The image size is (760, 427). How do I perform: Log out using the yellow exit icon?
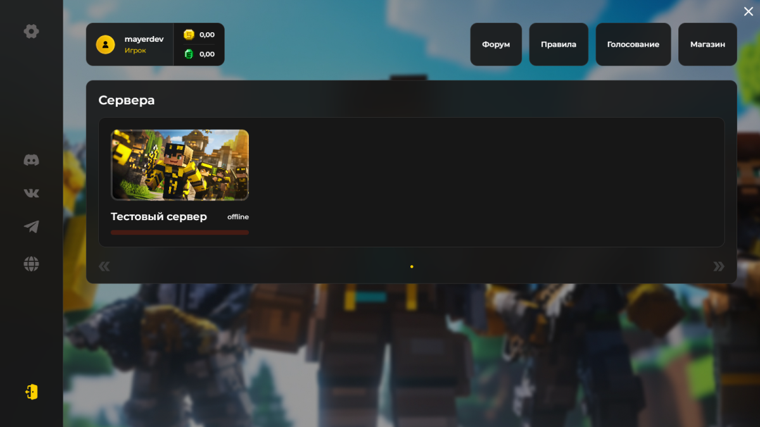(31, 392)
